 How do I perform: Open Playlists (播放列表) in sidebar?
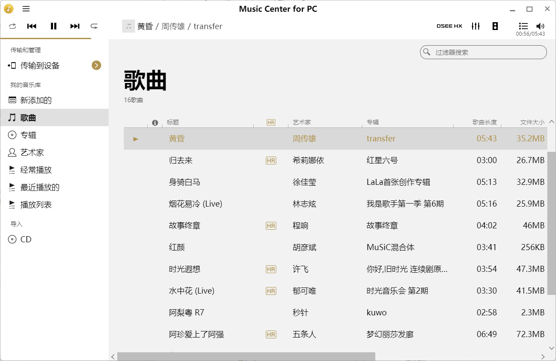(x=54, y=205)
